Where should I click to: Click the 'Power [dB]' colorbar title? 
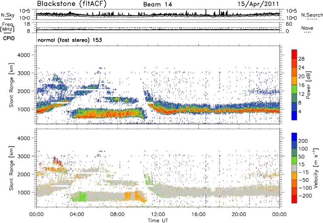(308, 85)
